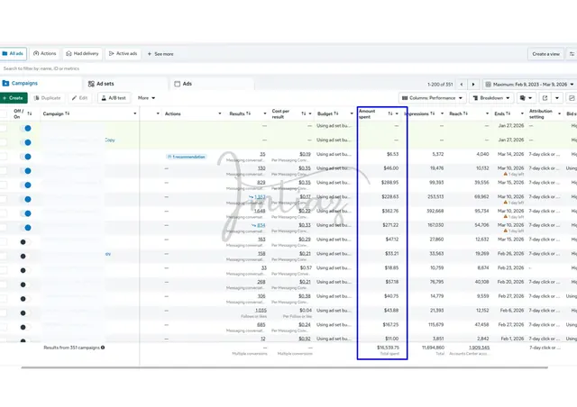Viewport: 577px width, 407px height.
Task: Toggle off campaign with $362.76 spent
Action: click(x=25, y=213)
